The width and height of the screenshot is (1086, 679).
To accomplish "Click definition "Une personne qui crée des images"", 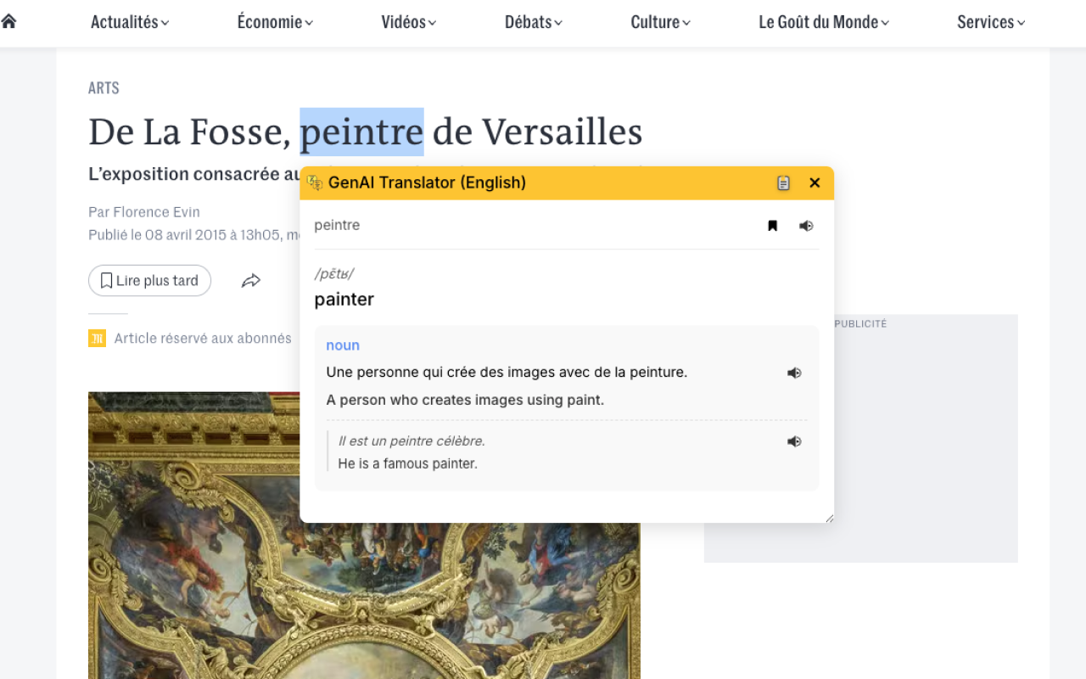I will [507, 373].
